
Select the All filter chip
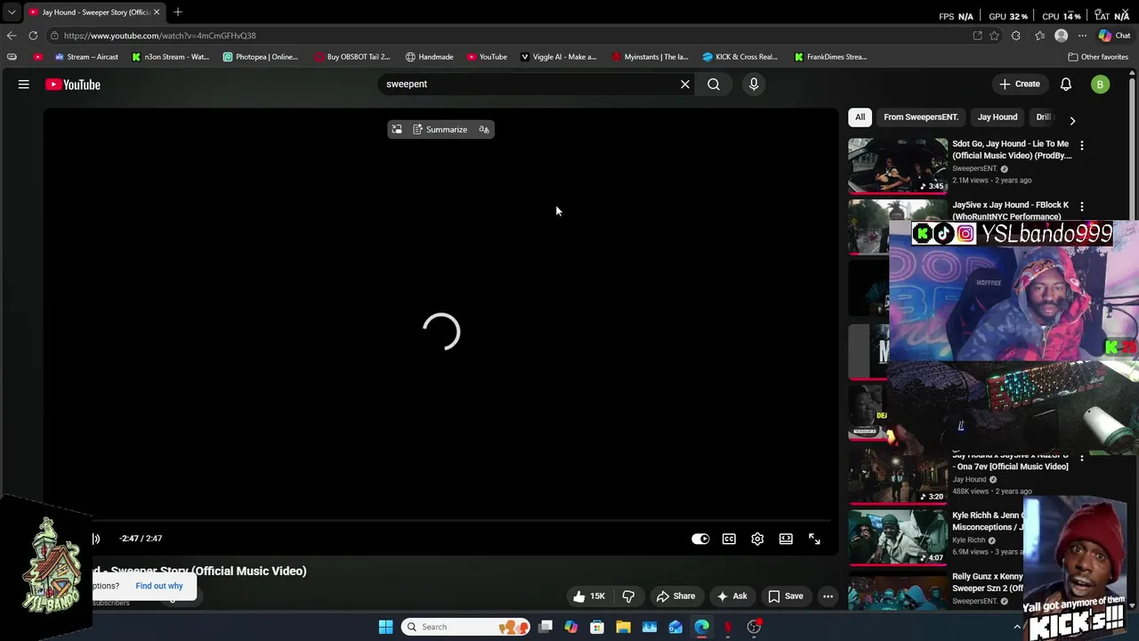pyautogui.click(x=860, y=117)
